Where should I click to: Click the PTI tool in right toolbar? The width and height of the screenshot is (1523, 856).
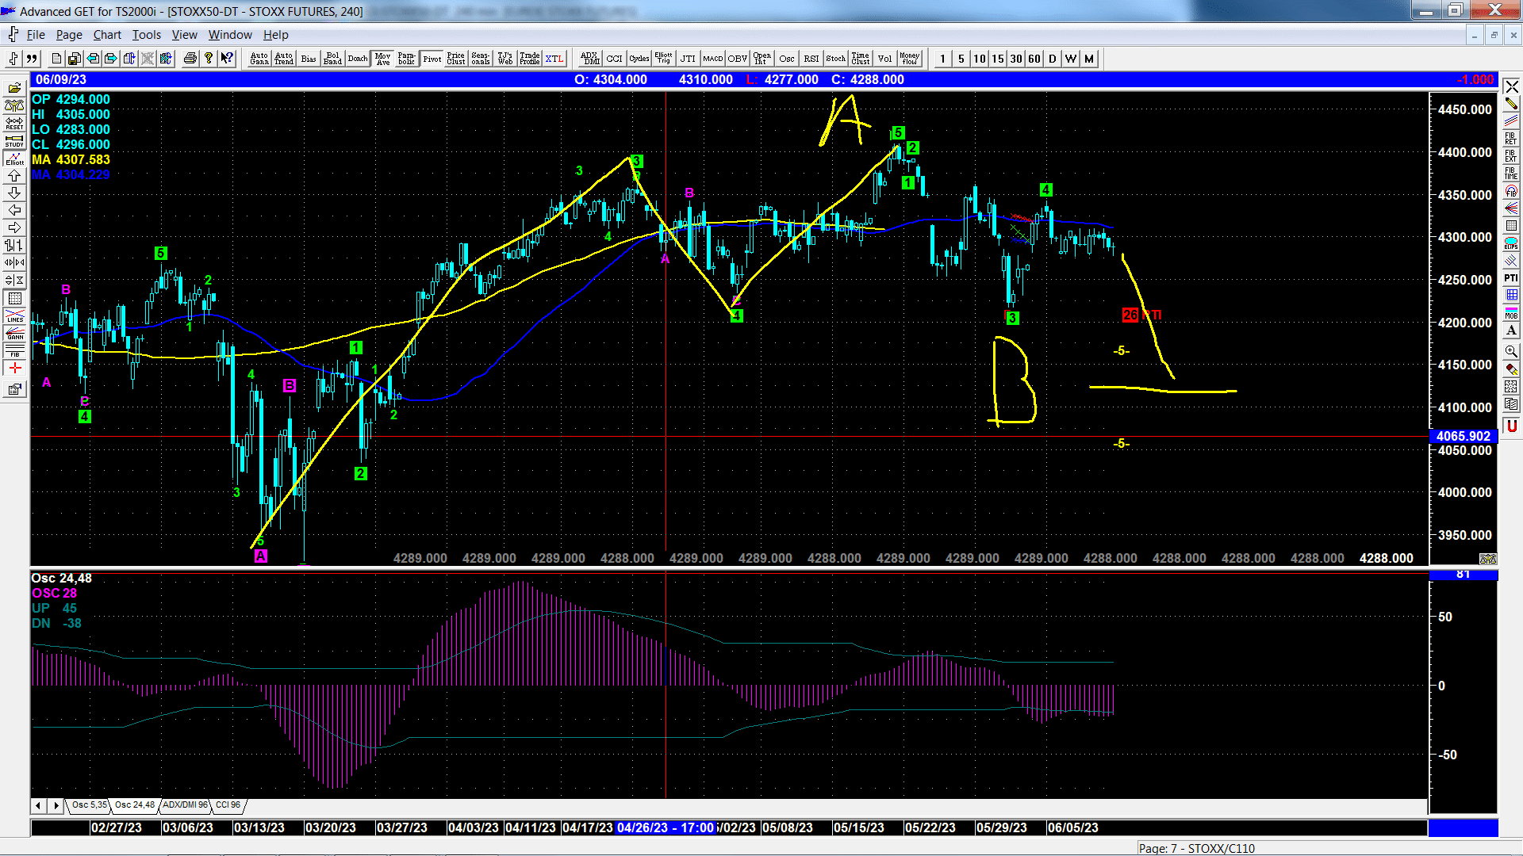pos(1511,277)
